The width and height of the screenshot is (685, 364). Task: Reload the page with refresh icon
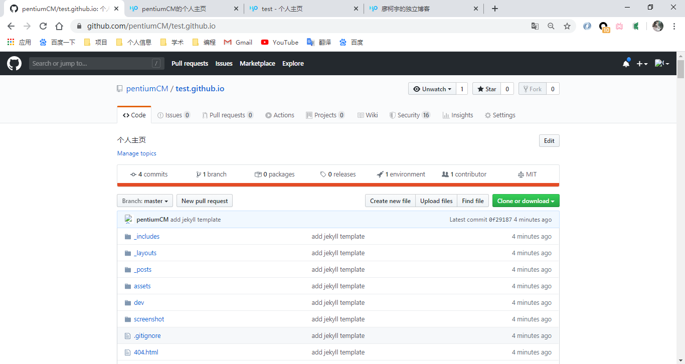tap(43, 26)
